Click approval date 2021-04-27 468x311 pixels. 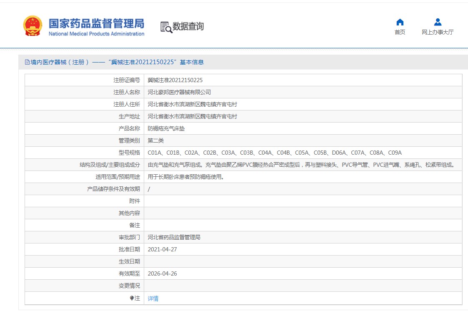[163, 250]
